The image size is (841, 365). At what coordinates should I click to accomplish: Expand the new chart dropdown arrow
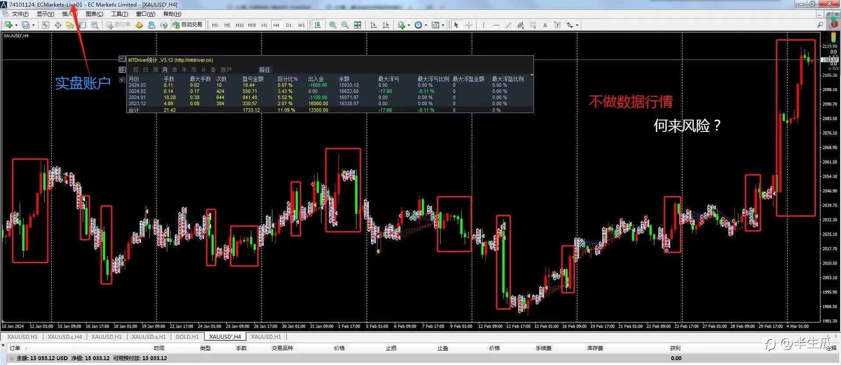pyautogui.click(x=16, y=25)
